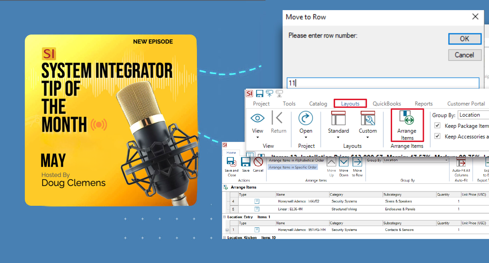Click the save disk icon in quick access bar
The width and height of the screenshot is (489, 263).
[x=260, y=93]
